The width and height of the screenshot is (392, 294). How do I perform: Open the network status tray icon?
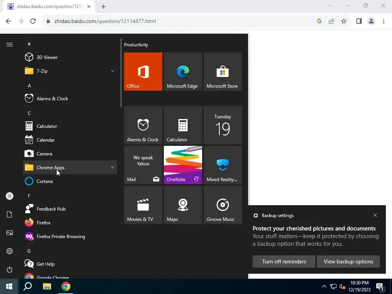coord(333,286)
